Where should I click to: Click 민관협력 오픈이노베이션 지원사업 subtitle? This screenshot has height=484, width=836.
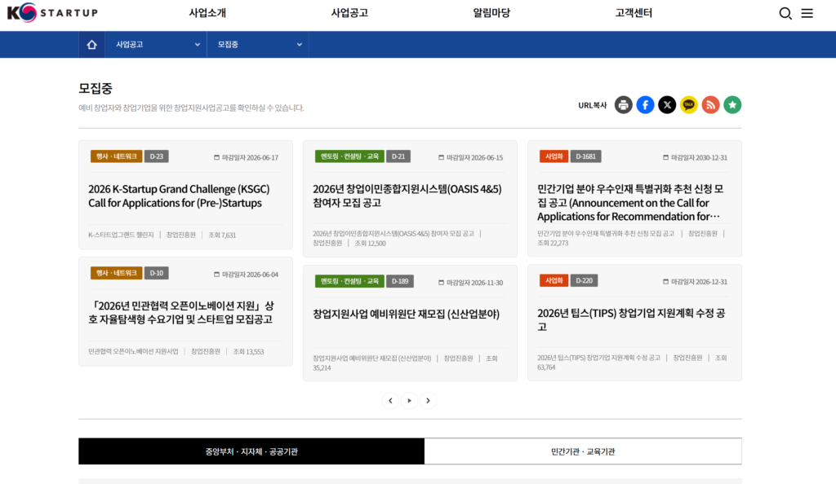[133, 351]
